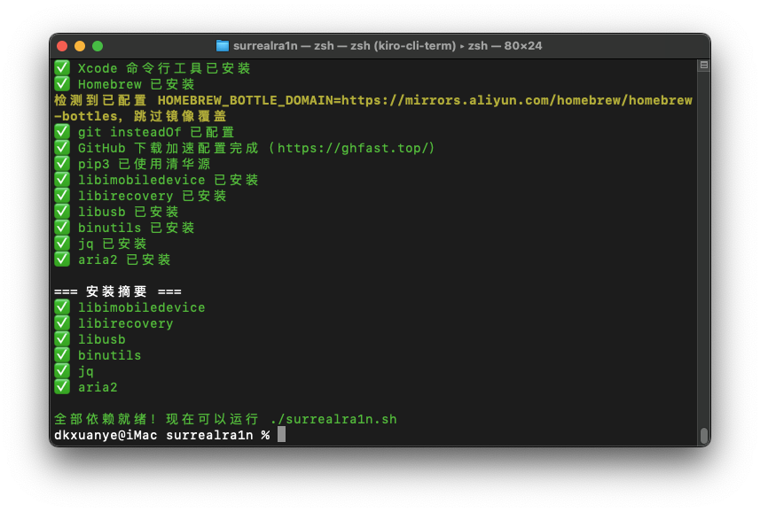The width and height of the screenshot is (760, 512).
Task: Click the cursor block at the prompt
Action: [282, 435]
